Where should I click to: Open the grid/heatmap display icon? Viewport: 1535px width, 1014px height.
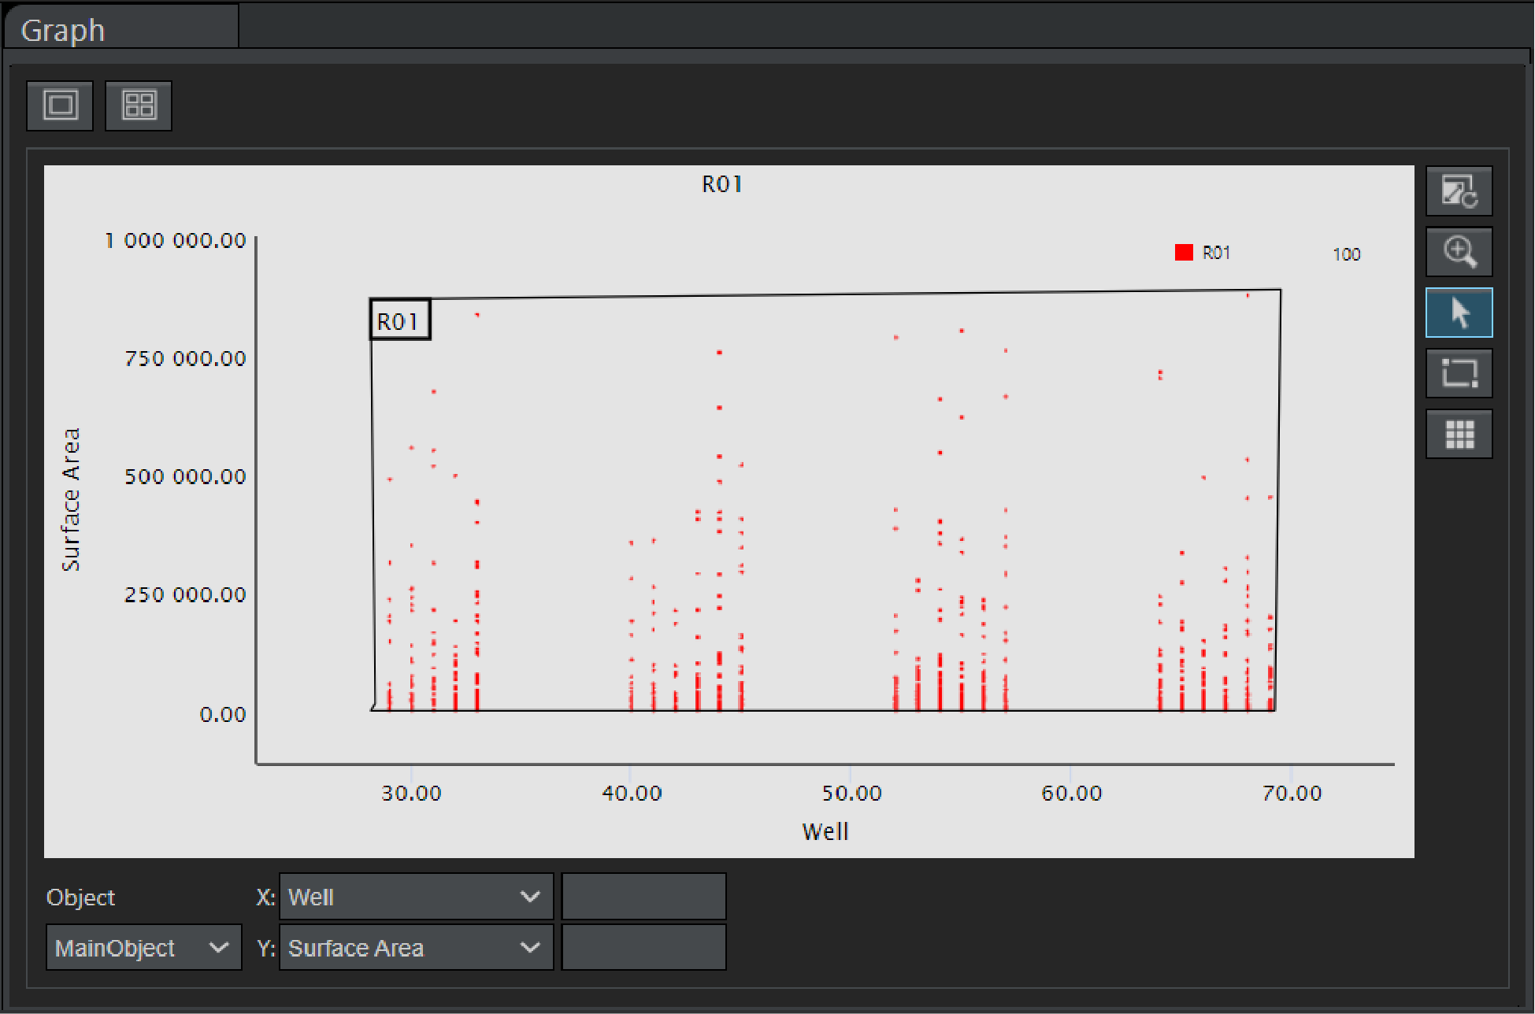click(x=1459, y=434)
